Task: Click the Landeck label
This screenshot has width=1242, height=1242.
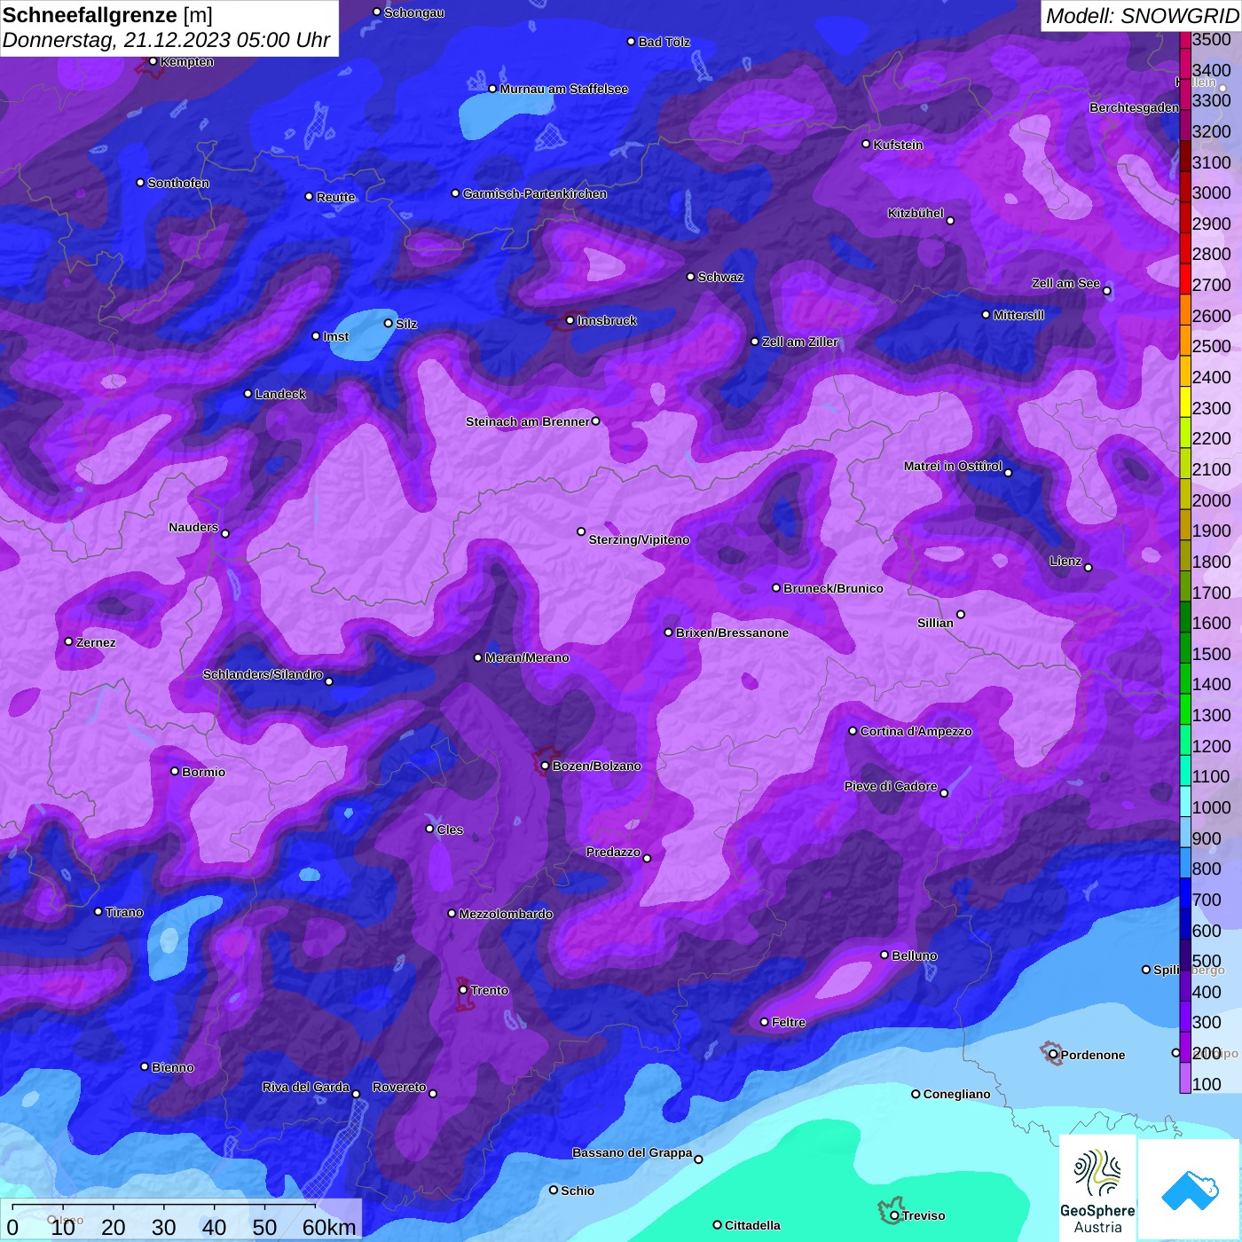Action: 280,394
